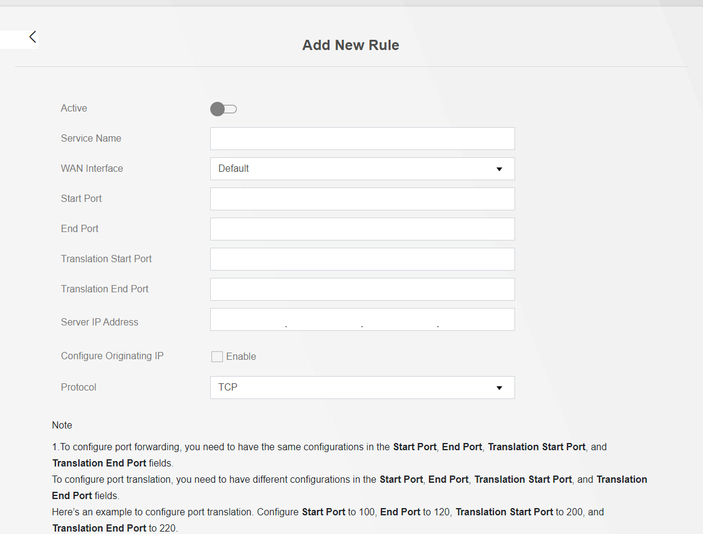This screenshot has height=534, width=703.
Task: Click into the Translation End Port field
Action: 362,289
